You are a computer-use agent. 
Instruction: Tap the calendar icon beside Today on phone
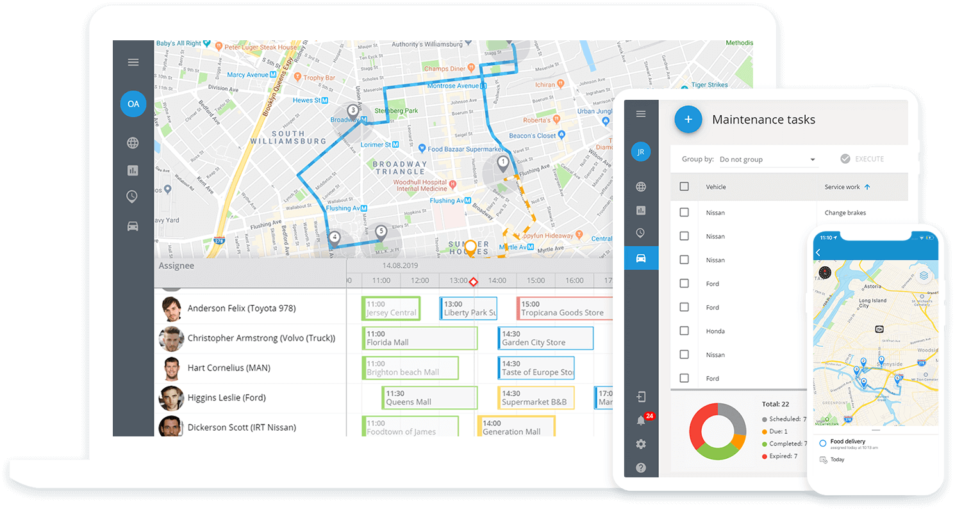click(822, 459)
